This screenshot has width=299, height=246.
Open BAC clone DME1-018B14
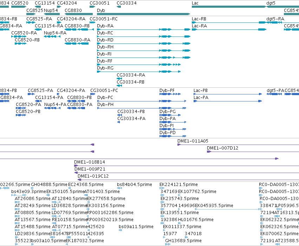90,162
